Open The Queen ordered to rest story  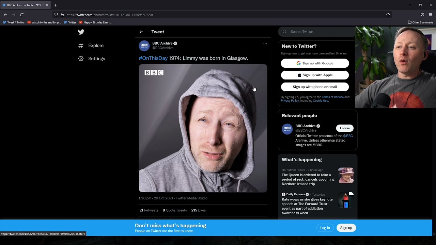point(308,179)
